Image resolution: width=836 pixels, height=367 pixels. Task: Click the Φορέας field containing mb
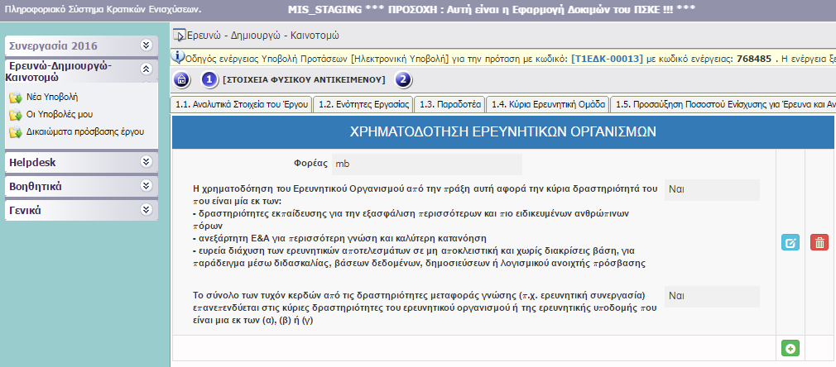pyautogui.click(x=427, y=164)
